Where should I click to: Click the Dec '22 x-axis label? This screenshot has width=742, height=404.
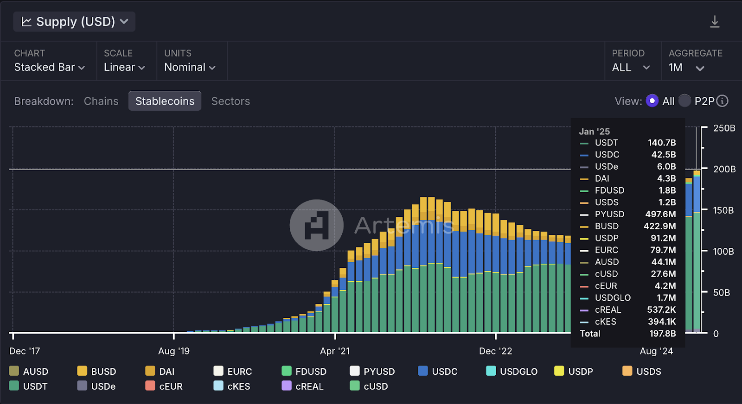[x=496, y=351]
